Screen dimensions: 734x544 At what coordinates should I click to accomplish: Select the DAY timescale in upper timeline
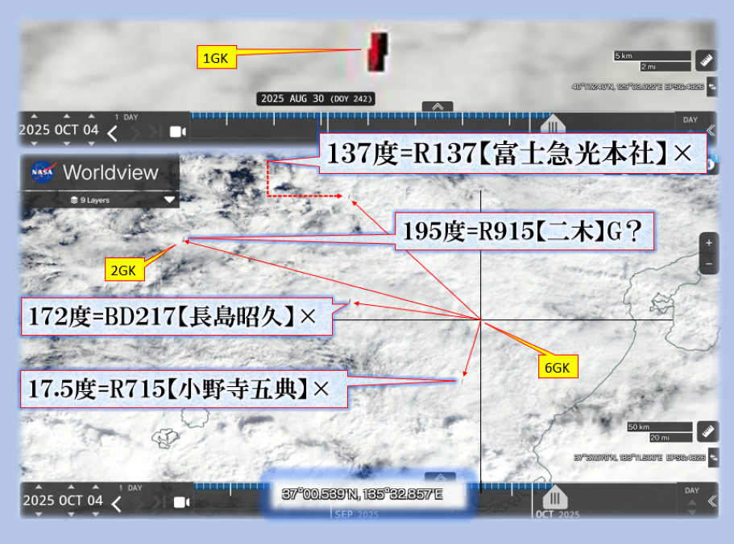pyautogui.click(x=690, y=120)
